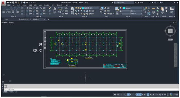Screen dimensions: 180x98
Task: Toggle grid display in status bar
Action: (x=118, y=95)
